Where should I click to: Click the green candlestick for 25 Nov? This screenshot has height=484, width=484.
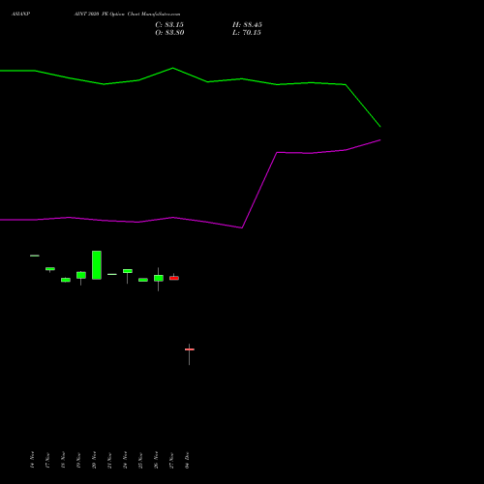click(143, 280)
